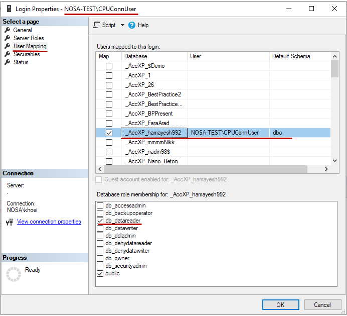Click the connection properties network icon

pos(9,222)
